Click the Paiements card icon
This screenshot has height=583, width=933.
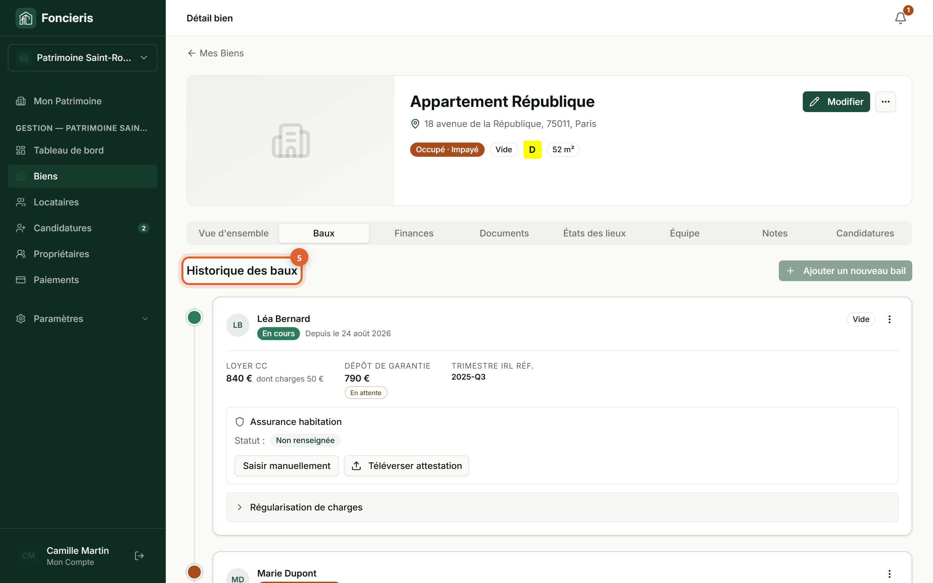pyautogui.click(x=21, y=280)
